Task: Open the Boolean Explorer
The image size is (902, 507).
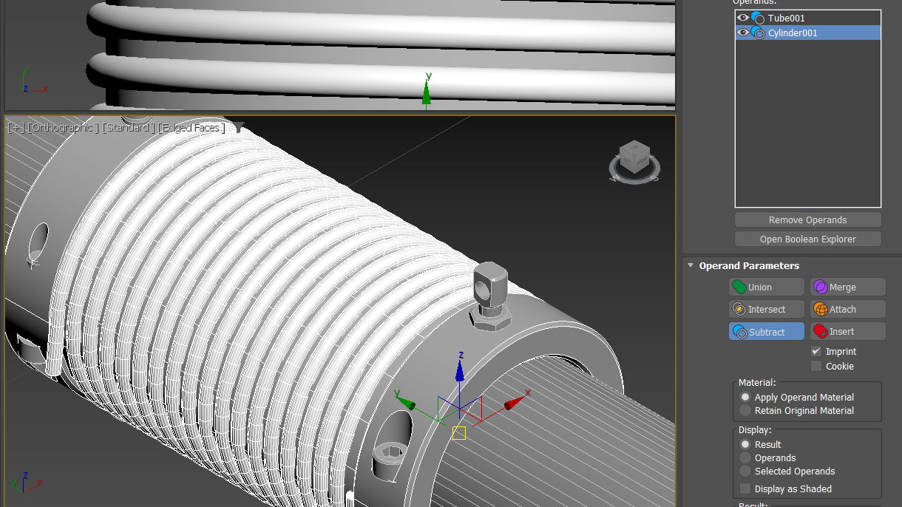Action: click(807, 239)
